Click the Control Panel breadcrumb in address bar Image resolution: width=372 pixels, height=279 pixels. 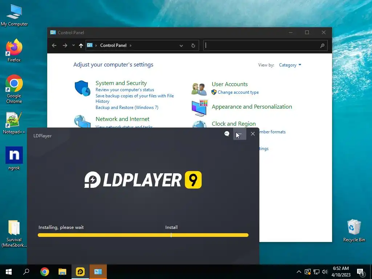coord(113,45)
